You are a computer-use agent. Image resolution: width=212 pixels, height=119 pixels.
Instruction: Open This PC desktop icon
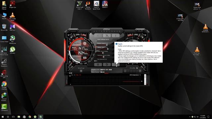pos(4,16)
